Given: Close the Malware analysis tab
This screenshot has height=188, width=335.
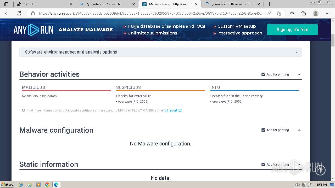Looking at the screenshot, I should pos(196,4).
